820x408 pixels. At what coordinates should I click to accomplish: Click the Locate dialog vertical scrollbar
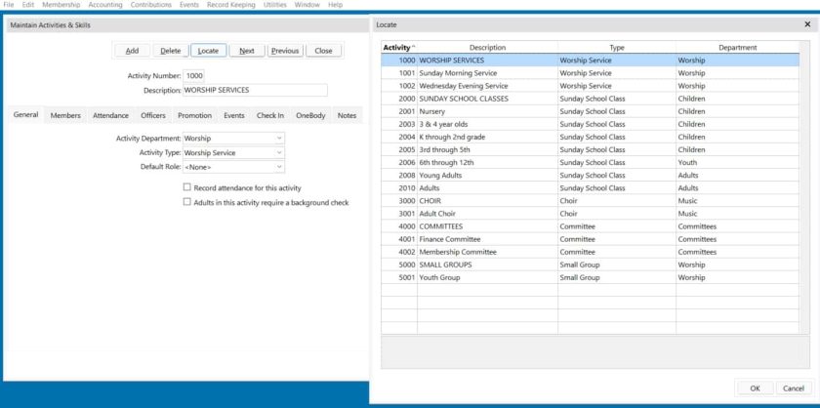click(x=804, y=187)
